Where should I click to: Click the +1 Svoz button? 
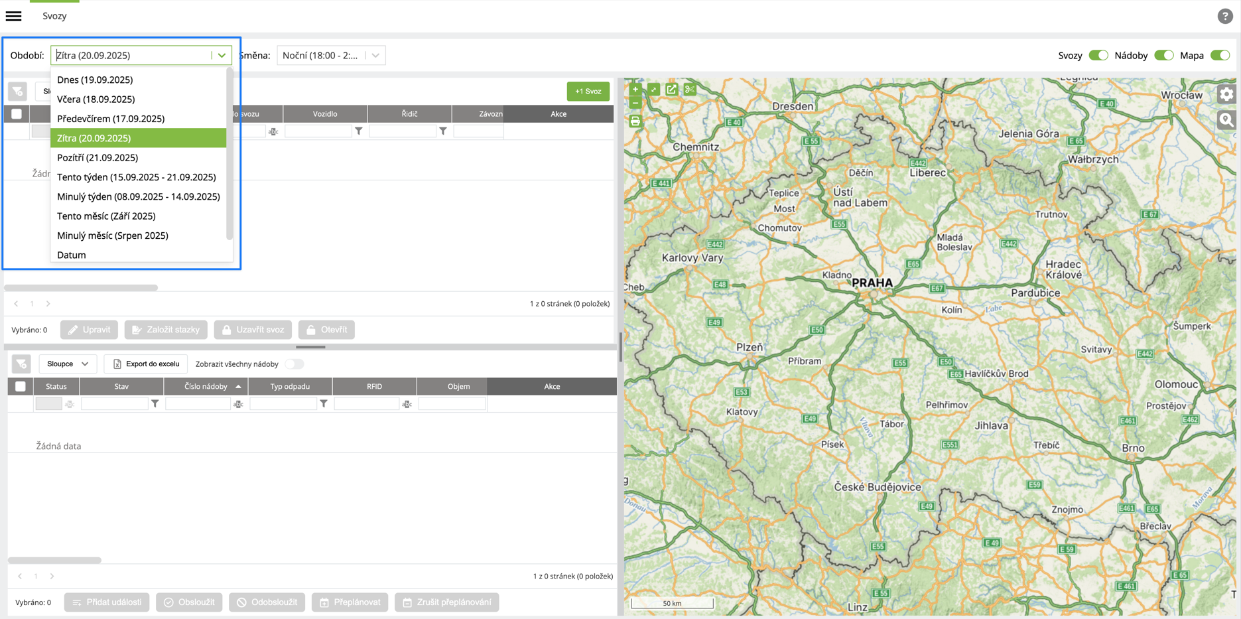[x=588, y=91]
